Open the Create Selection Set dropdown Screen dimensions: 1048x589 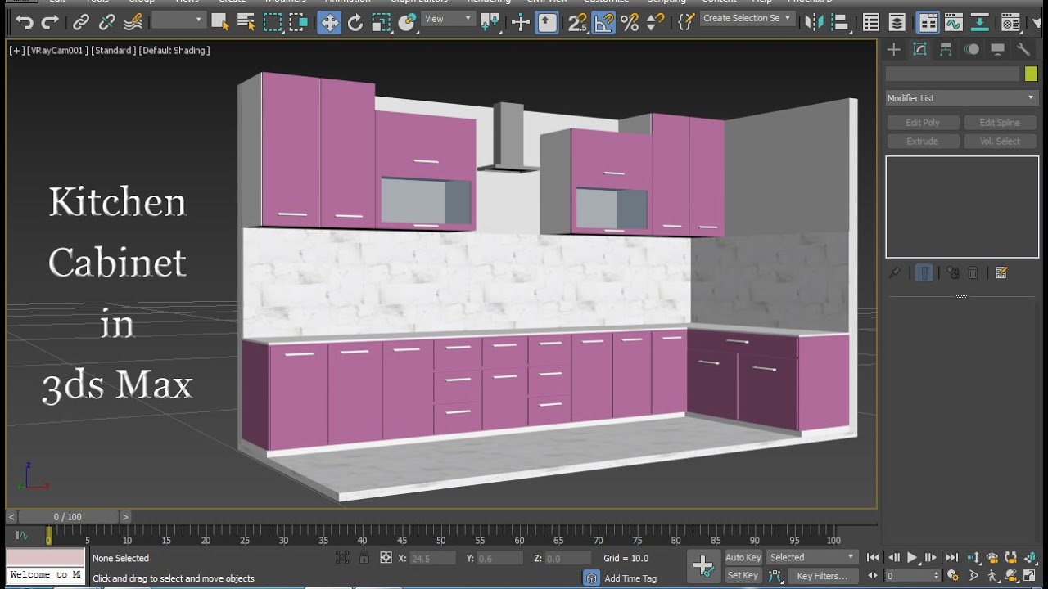pyautogui.click(x=748, y=18)
